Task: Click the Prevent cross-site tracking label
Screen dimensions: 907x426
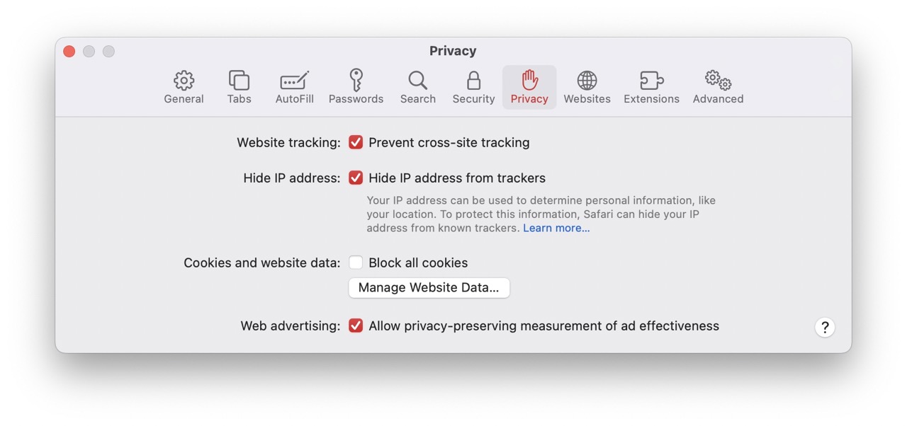Action: pyautogui.click(x=449, y=143)
